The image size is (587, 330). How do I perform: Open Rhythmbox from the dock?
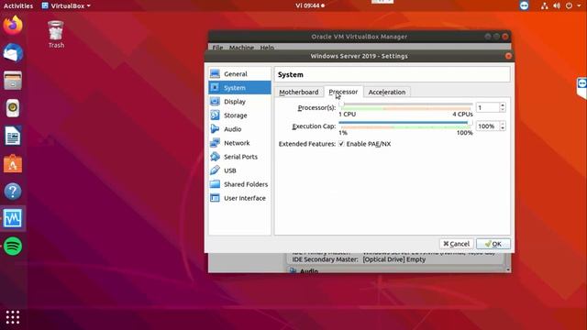coord(13,108)
